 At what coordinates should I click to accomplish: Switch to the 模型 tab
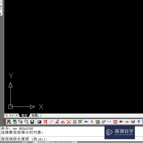click(x=24, y=115)
